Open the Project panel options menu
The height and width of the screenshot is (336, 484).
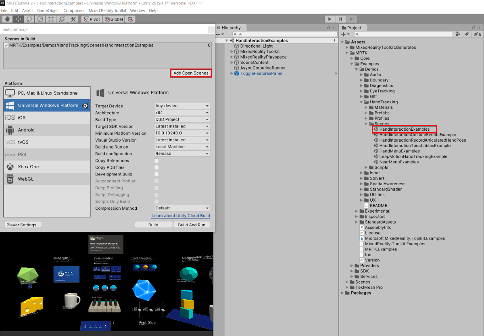pos(478,27)
